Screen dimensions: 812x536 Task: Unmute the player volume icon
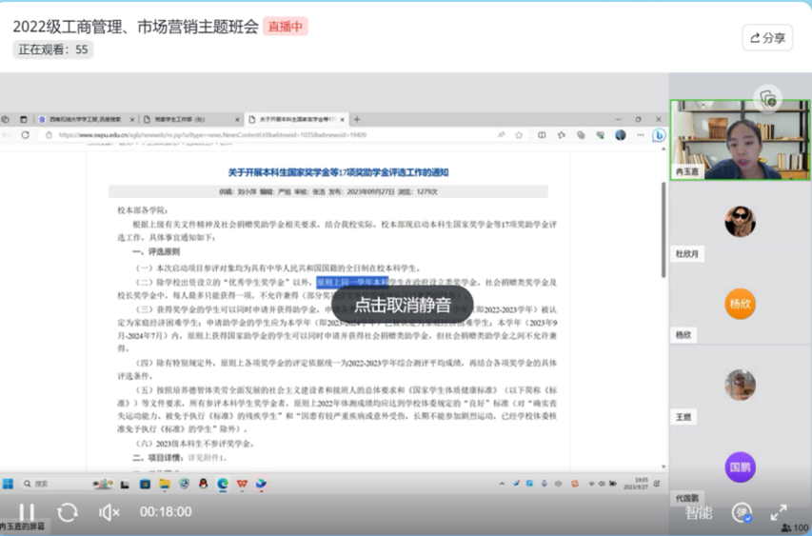coord(109,512)
